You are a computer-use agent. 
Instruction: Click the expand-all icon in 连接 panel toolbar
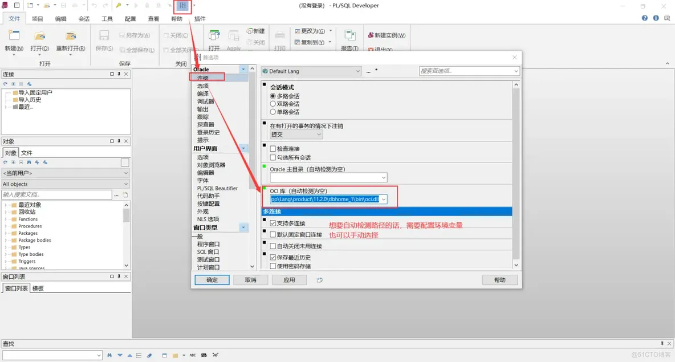13,84
